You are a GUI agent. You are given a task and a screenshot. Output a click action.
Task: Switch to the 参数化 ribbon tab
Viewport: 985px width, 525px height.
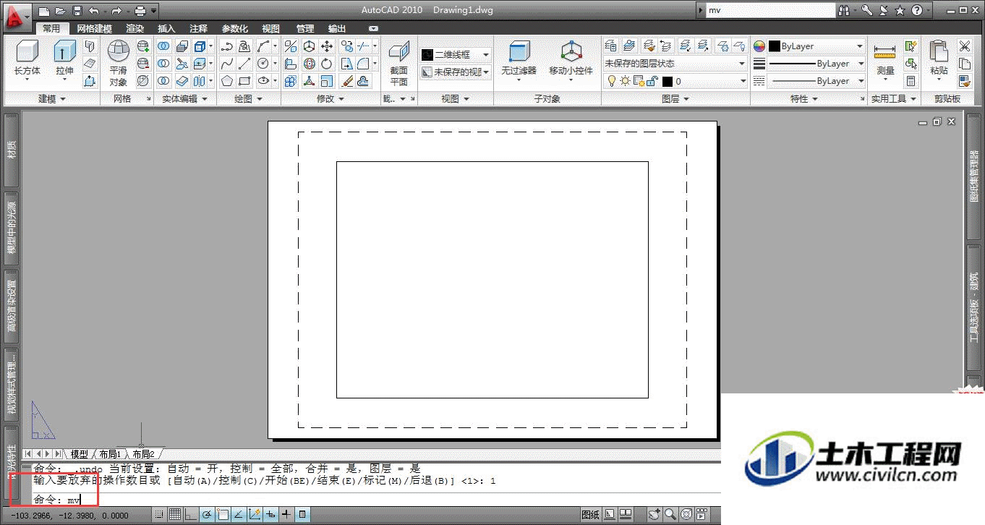click(x=234, y=29)
